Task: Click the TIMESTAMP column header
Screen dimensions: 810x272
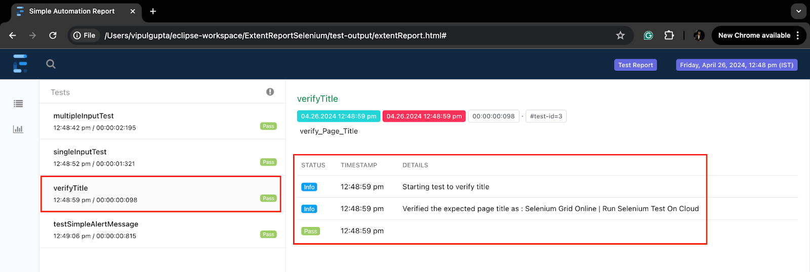Action: tap(359, 165)
